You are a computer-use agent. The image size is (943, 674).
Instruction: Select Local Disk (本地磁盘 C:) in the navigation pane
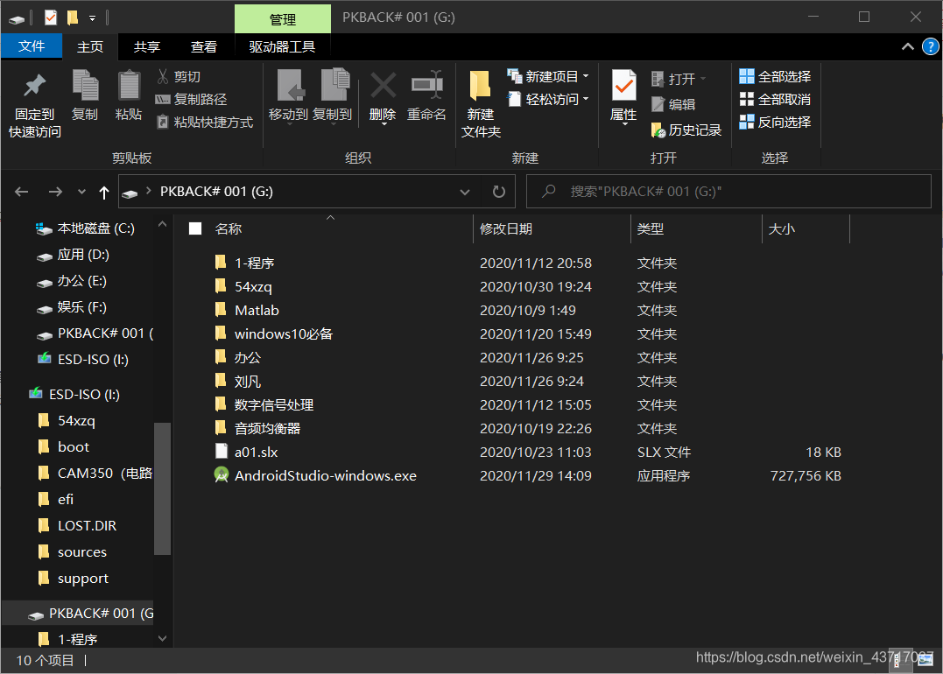(88, 228)
